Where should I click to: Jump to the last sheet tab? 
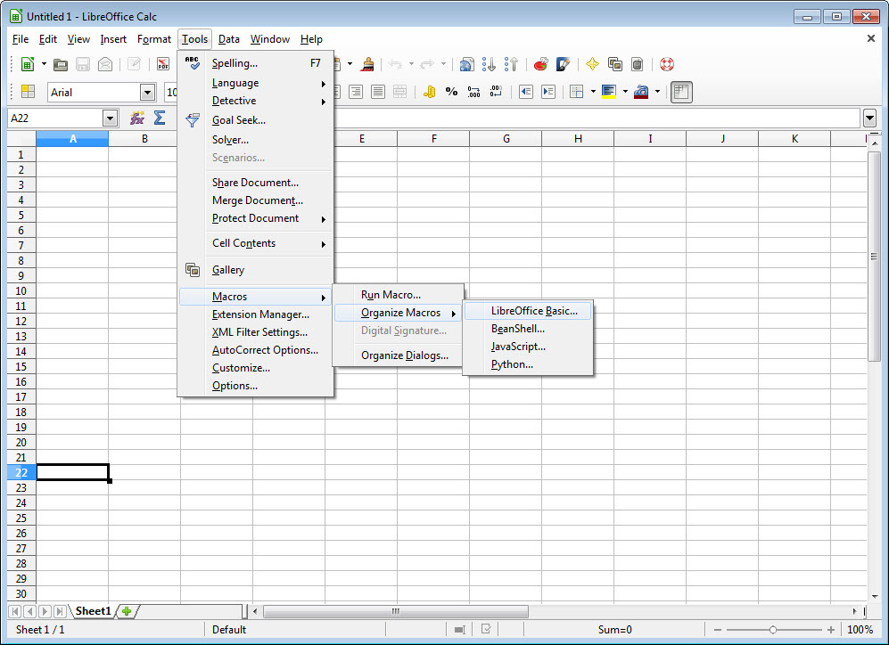pos(59,611)
